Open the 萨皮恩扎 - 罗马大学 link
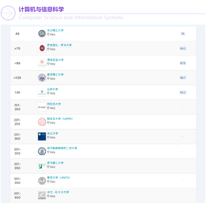Viewport: 206px width, 203px height. click(59, 45)
